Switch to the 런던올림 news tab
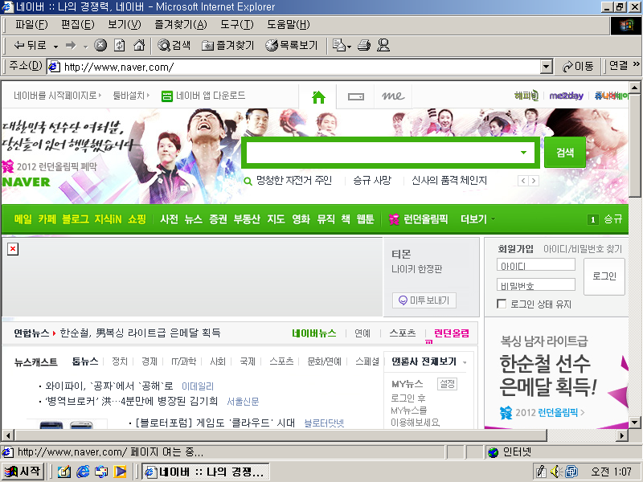Screen dimensions: 643x482 click(452, 333)
